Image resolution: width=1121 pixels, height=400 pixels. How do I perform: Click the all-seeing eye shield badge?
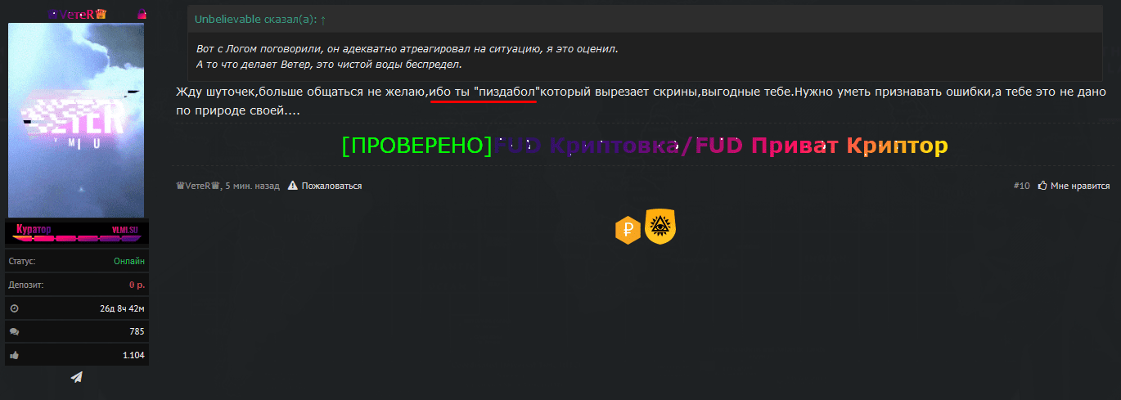pos(660,227)
